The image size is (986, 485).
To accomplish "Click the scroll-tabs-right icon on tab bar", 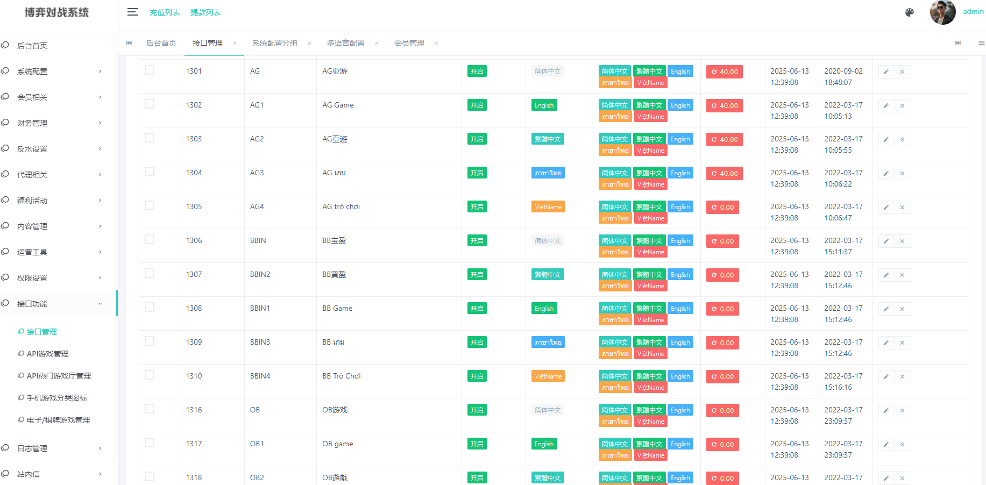I will point(957,43).
